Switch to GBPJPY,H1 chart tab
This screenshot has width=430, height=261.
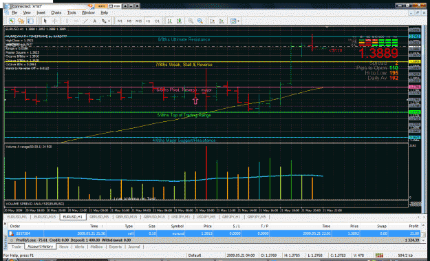231,217
